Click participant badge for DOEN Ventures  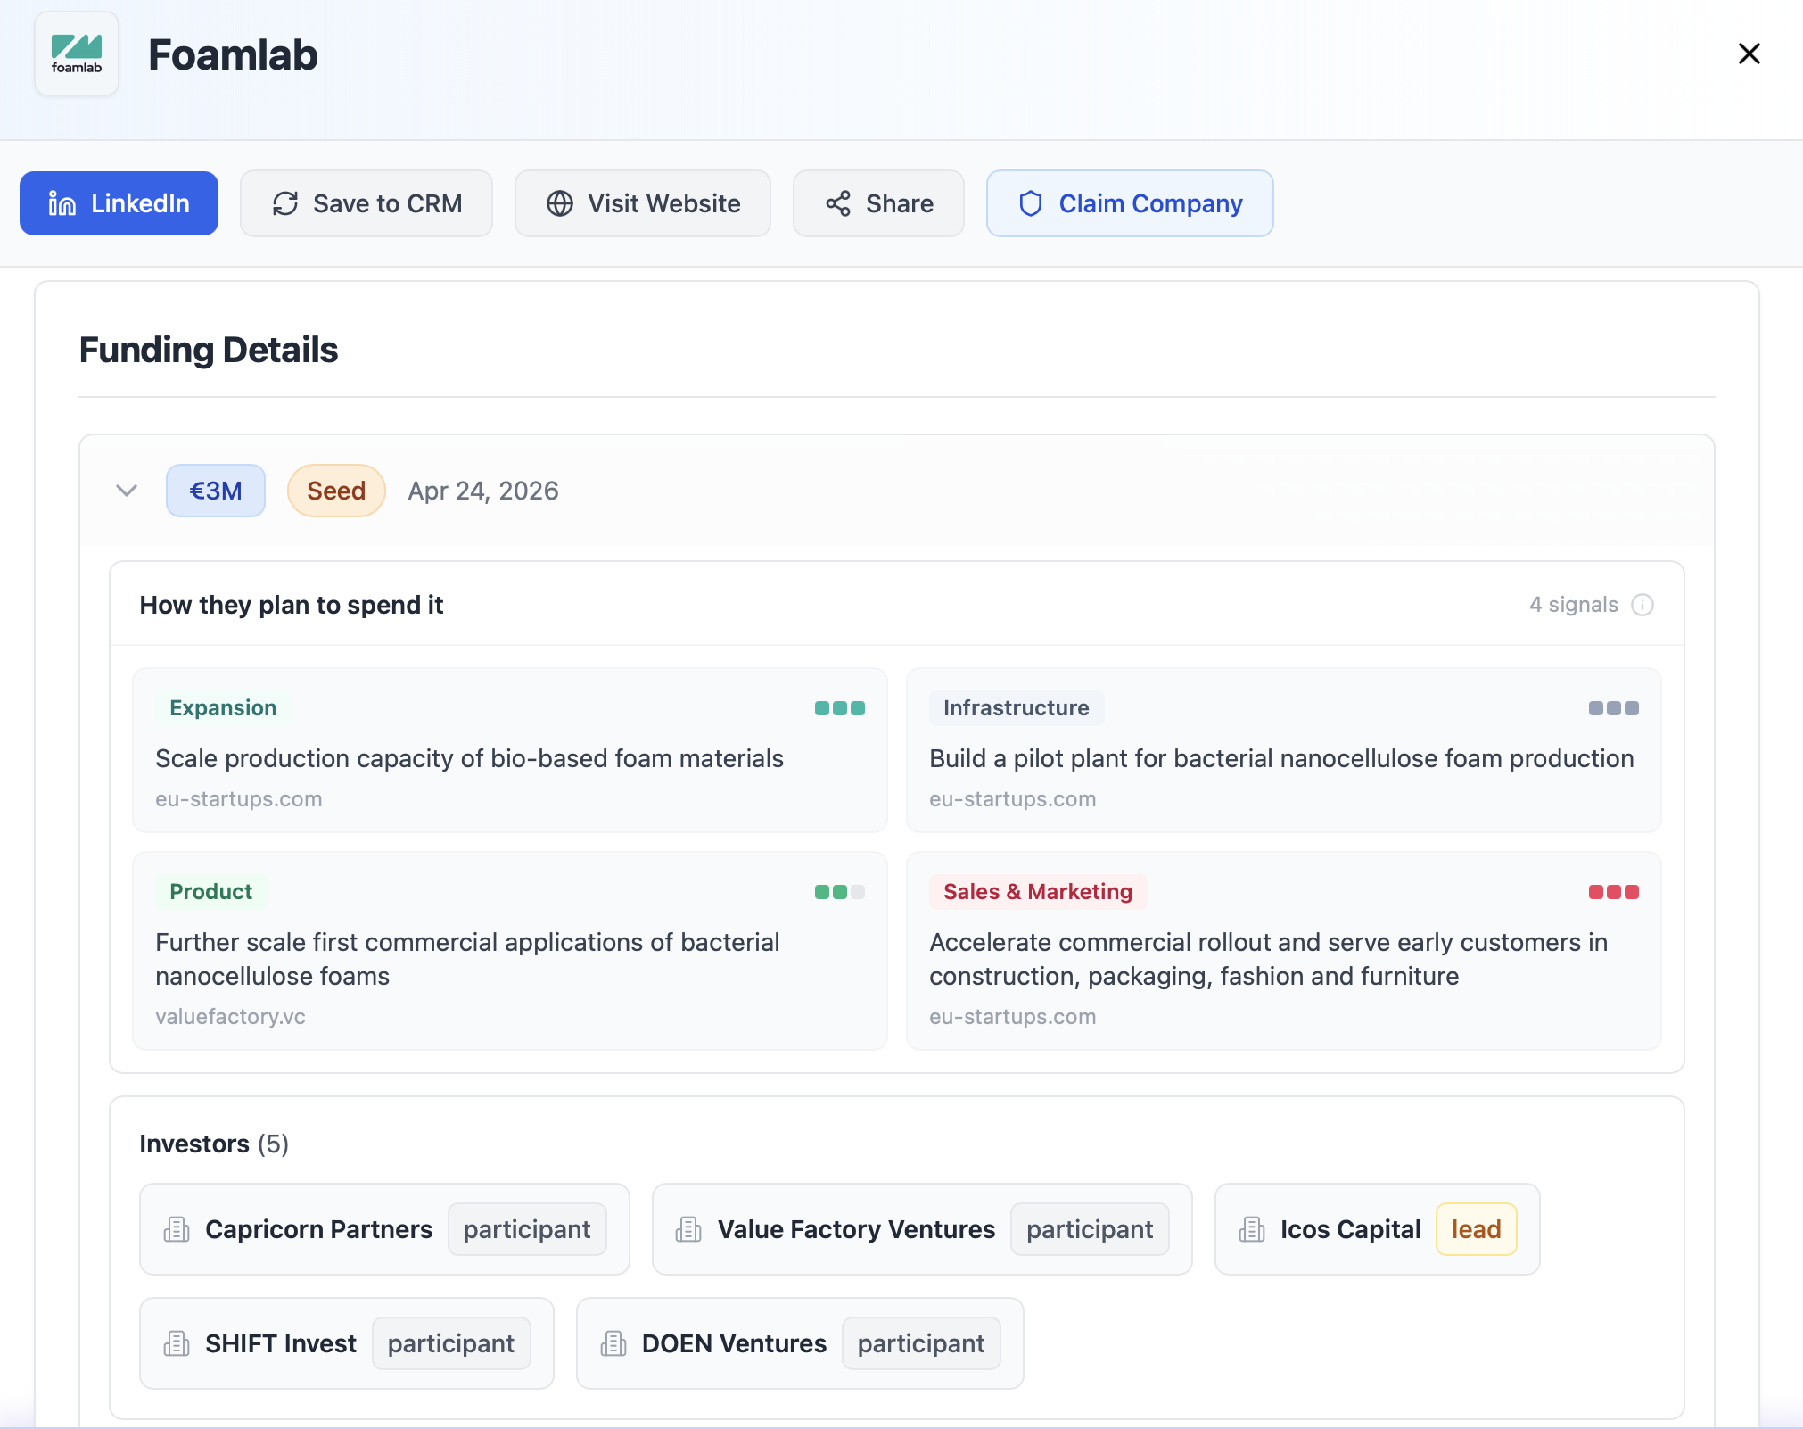click(921, 1343)
